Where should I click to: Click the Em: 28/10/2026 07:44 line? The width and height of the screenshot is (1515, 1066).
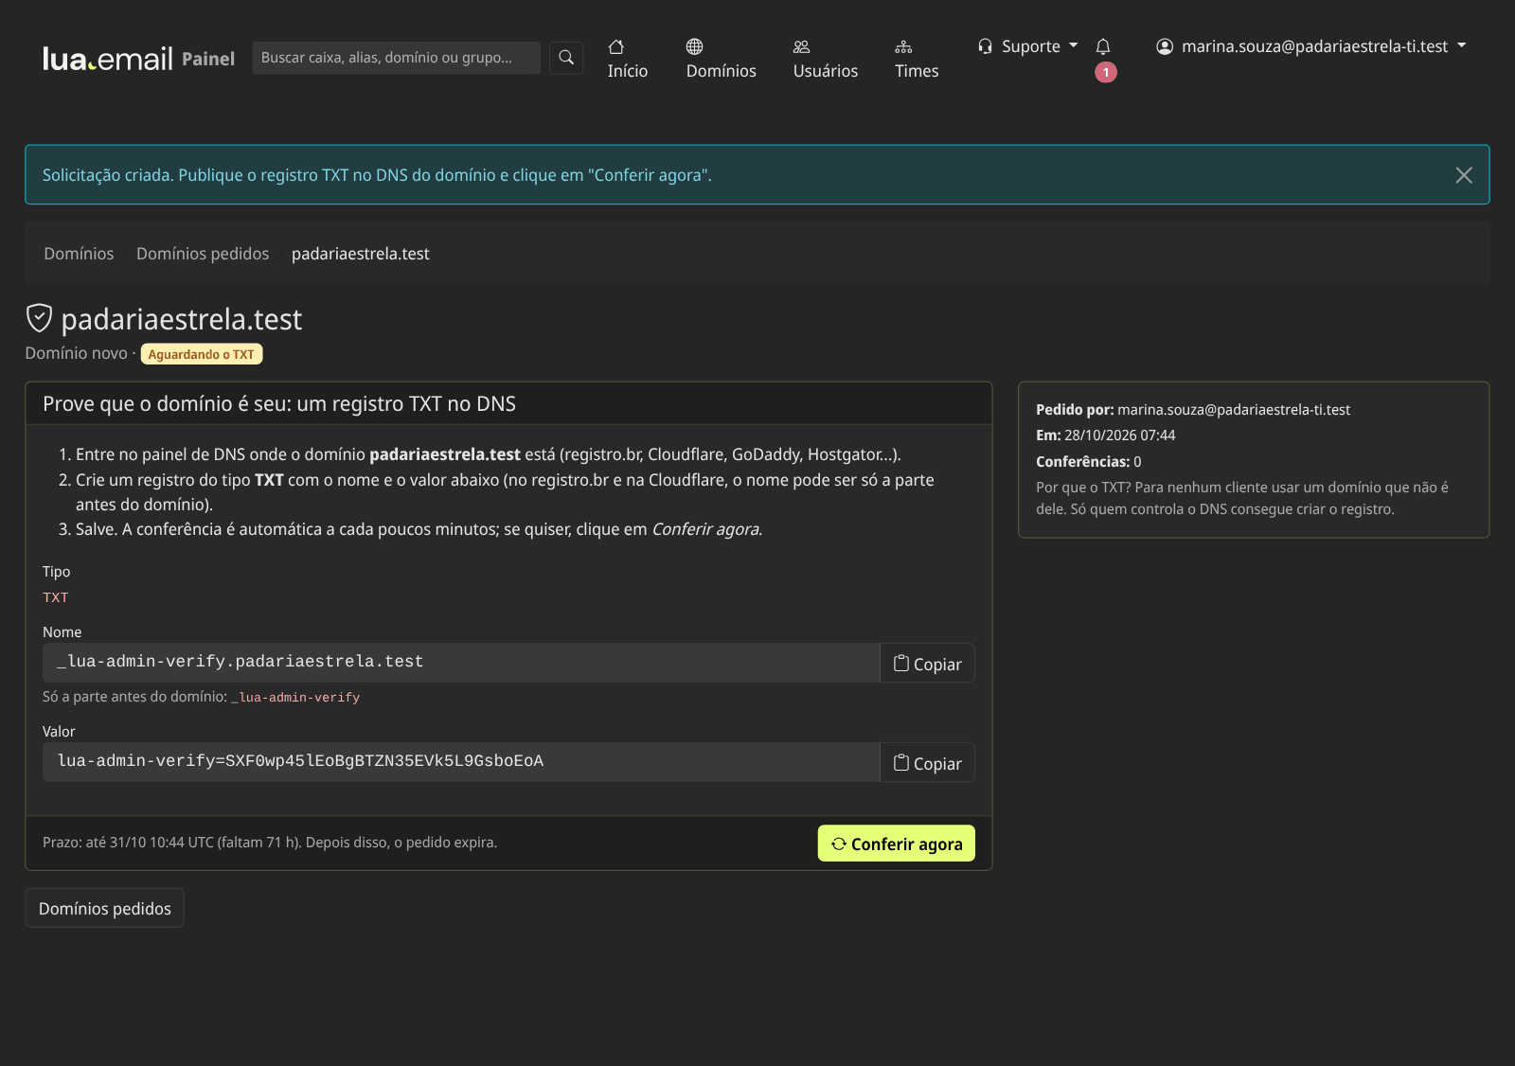(x=1105, y=435)
